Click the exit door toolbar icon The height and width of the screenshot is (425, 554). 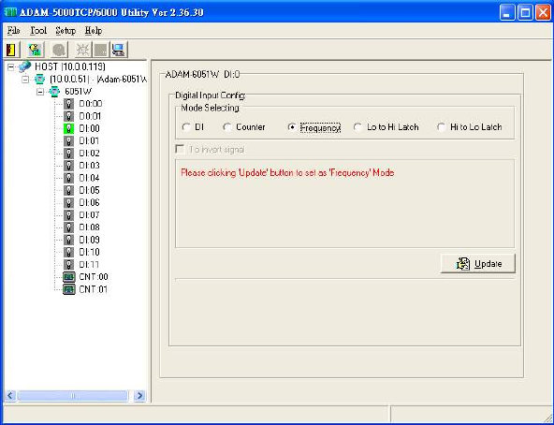(x=11, y=50)
